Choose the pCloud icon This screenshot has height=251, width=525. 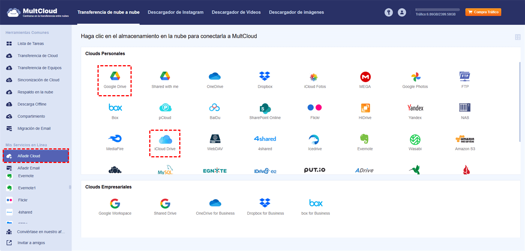tap(165, 108)
